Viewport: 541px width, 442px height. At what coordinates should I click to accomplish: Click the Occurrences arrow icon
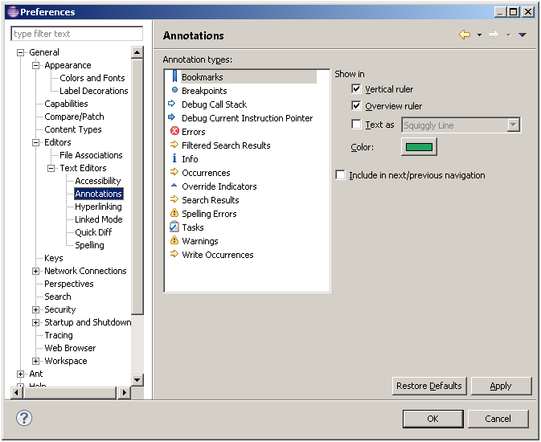(x=174, y=172)
